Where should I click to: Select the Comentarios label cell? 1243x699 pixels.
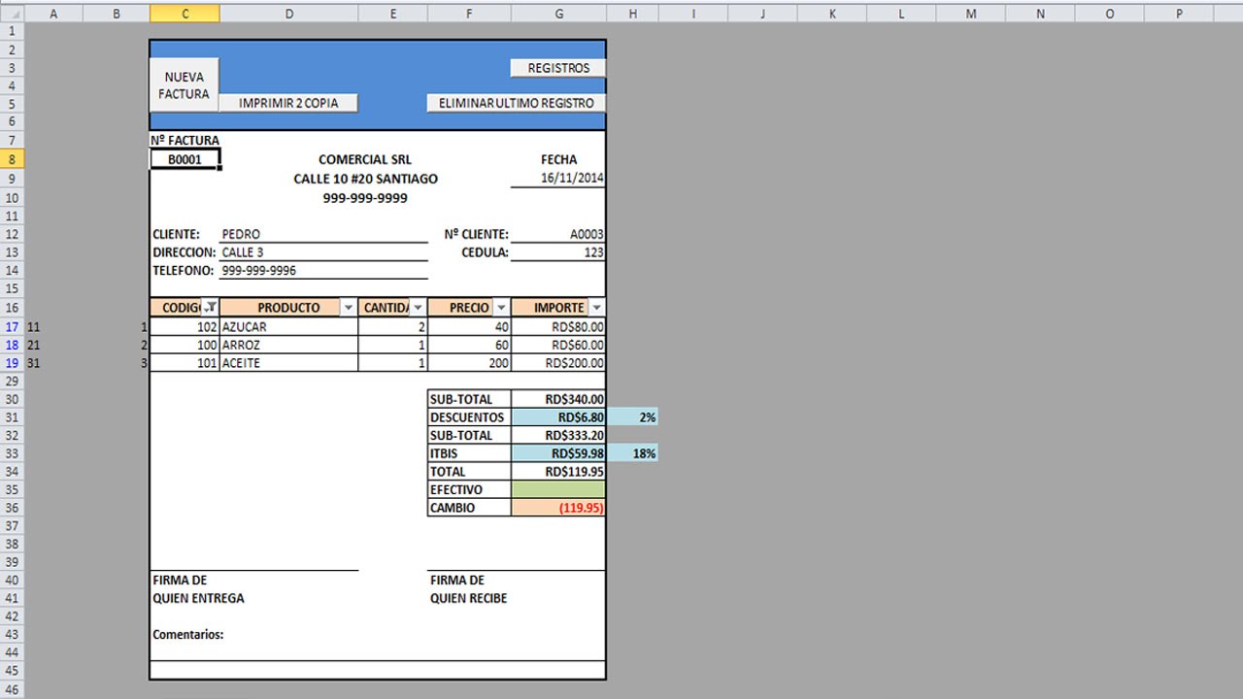(188, 635)
